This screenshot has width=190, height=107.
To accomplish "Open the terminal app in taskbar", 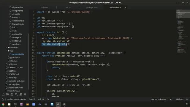I will 15,104.
